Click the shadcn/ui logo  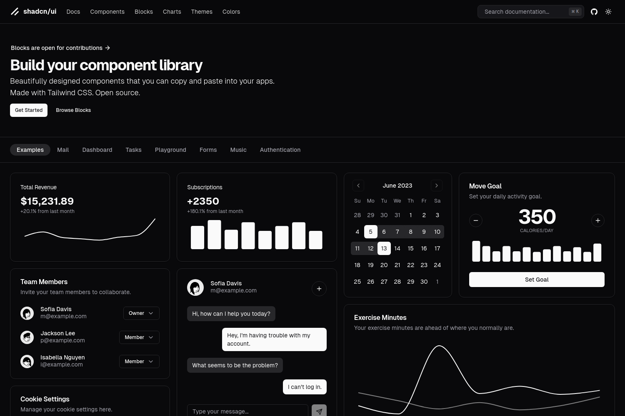pos(33,11)
